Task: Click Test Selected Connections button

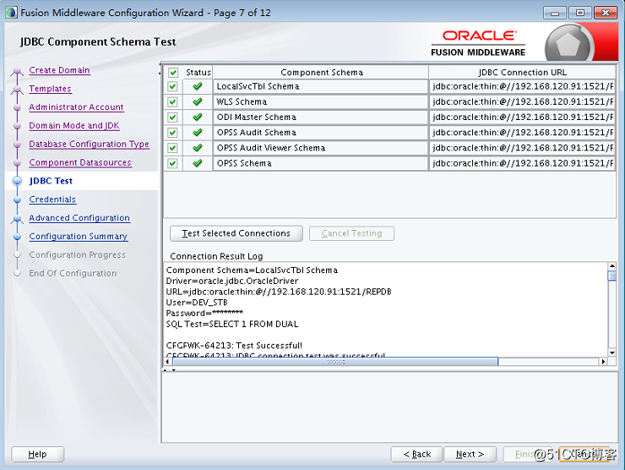Action: [236, 233]
